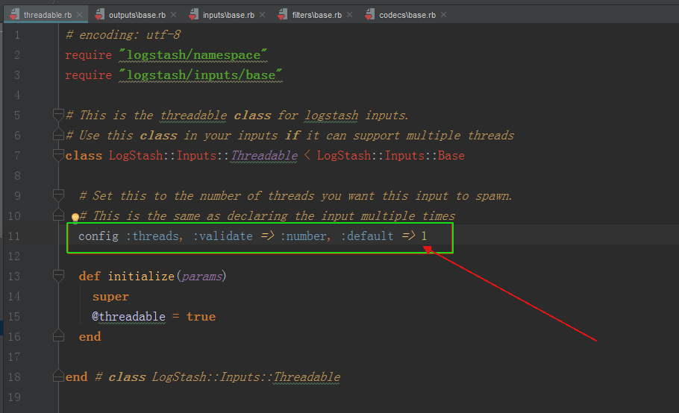The width and height of the screenshot is (679, 413).
Task: Click the "logstash/inputs/base" require string
Action: pyautogui.click(x=201, y=75)
